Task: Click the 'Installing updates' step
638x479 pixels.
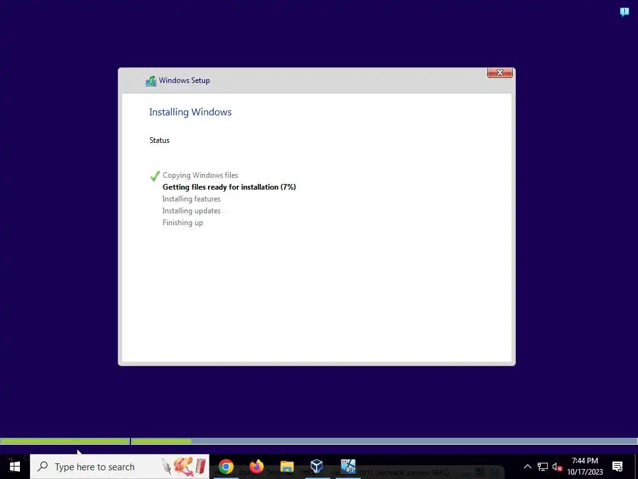Action: click(191, 211)
